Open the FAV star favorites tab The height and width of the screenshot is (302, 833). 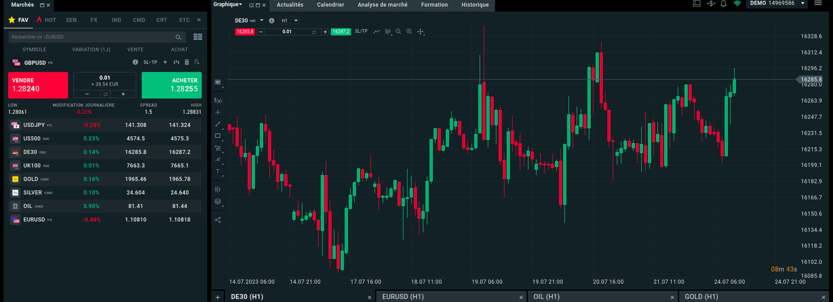click(x=19, y=20)
